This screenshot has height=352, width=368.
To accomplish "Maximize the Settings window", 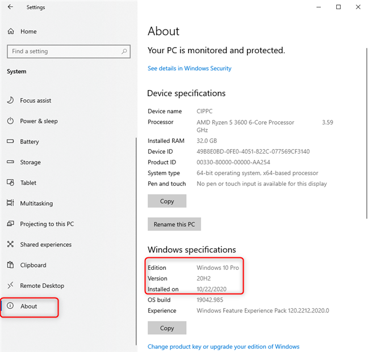I will tap(338, 7).
